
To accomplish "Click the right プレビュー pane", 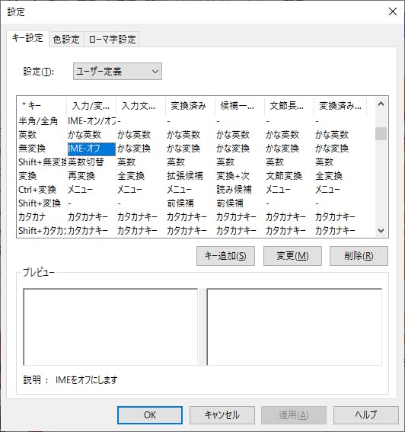I will point(295,327).
